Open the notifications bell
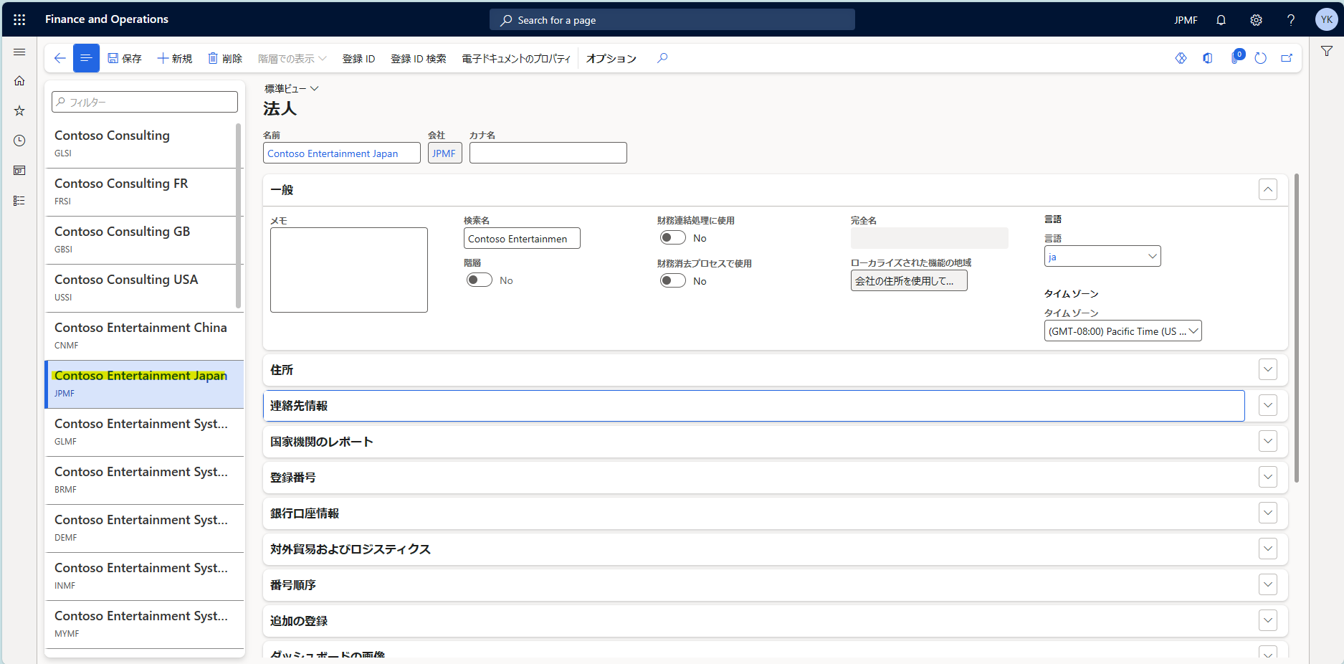 (x=1221, y=20)
